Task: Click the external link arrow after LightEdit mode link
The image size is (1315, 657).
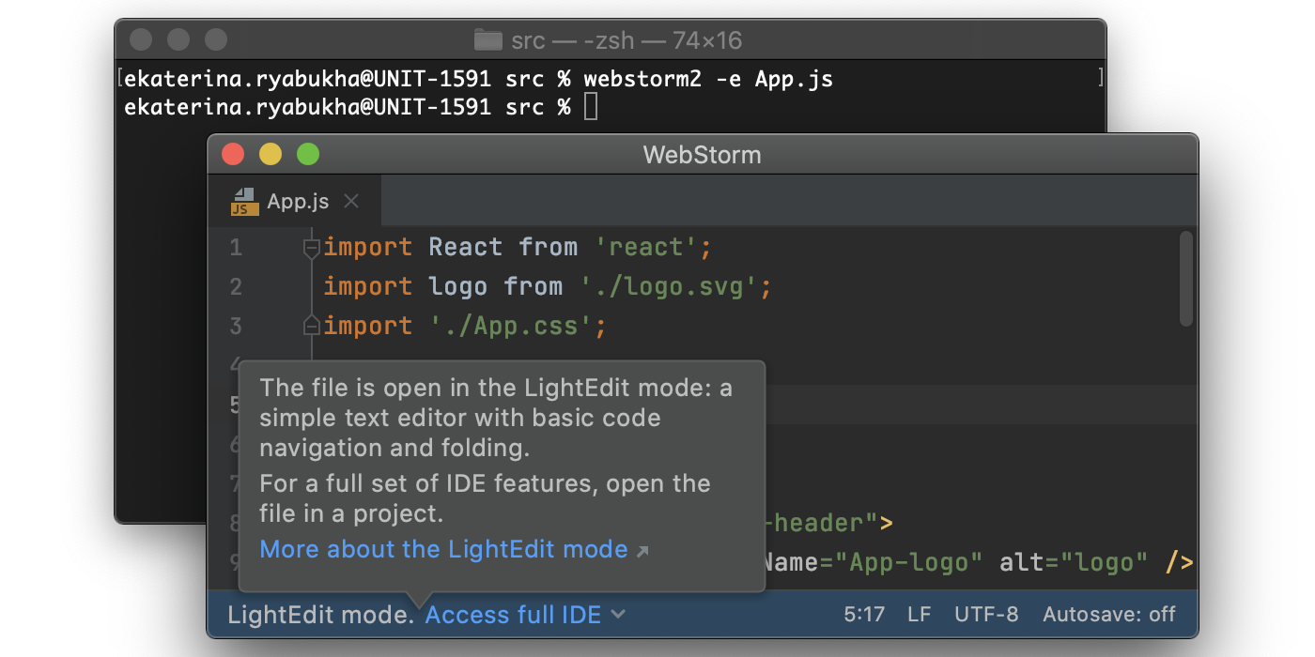Action: pos(642,551)
